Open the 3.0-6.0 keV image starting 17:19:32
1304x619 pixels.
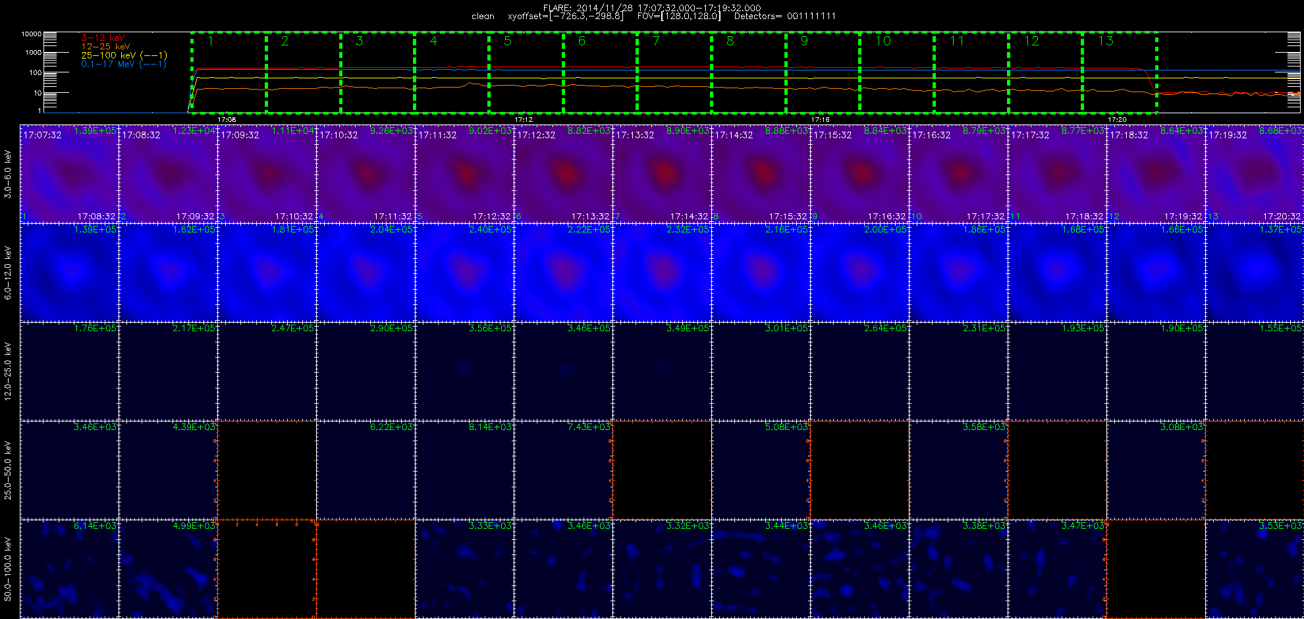click(x=1255, y=174)
